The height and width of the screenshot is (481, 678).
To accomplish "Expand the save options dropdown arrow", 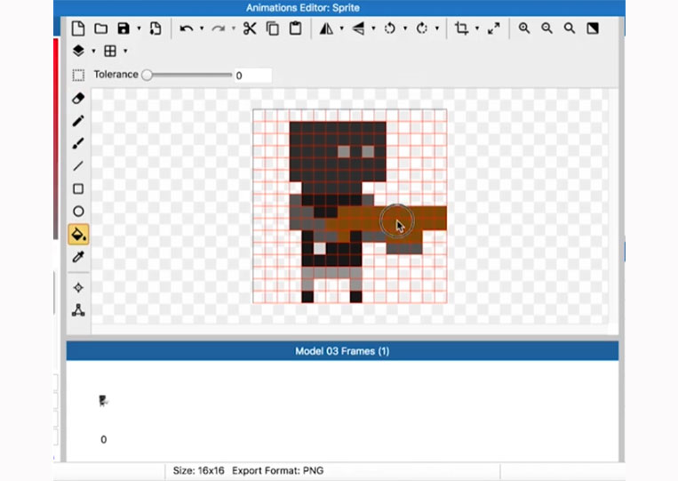I will (139, 28).
